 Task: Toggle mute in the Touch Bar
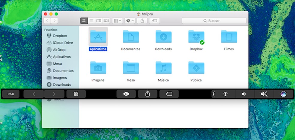coord(264,94)
